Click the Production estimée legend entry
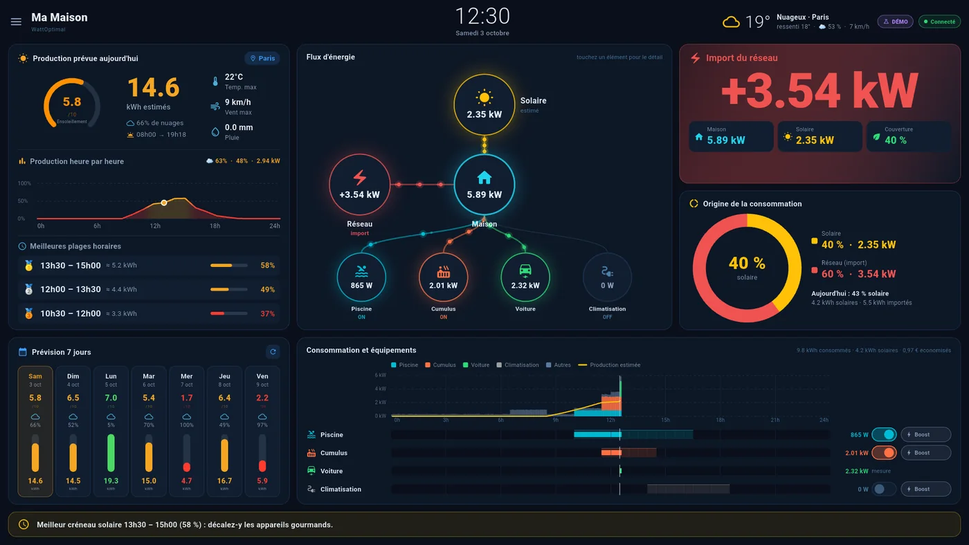The image size is (969, 545). click(609, 365)
